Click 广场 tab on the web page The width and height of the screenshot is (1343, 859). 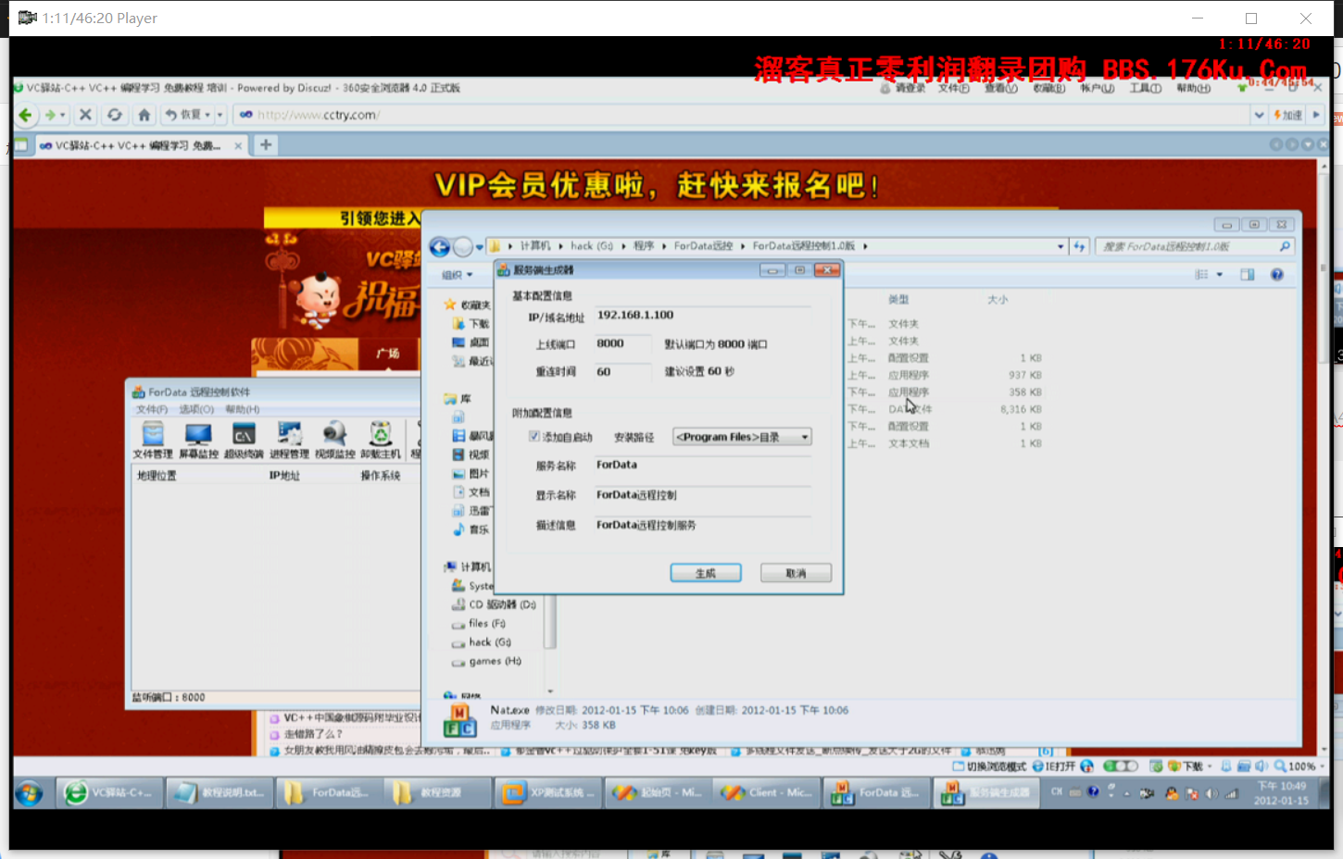click(387, 354)
